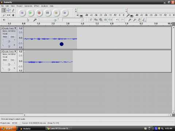The image size is (175, 131).
Task: Toggle Mute on the second track
Action: pyautogui.click(x=5, y=60)
